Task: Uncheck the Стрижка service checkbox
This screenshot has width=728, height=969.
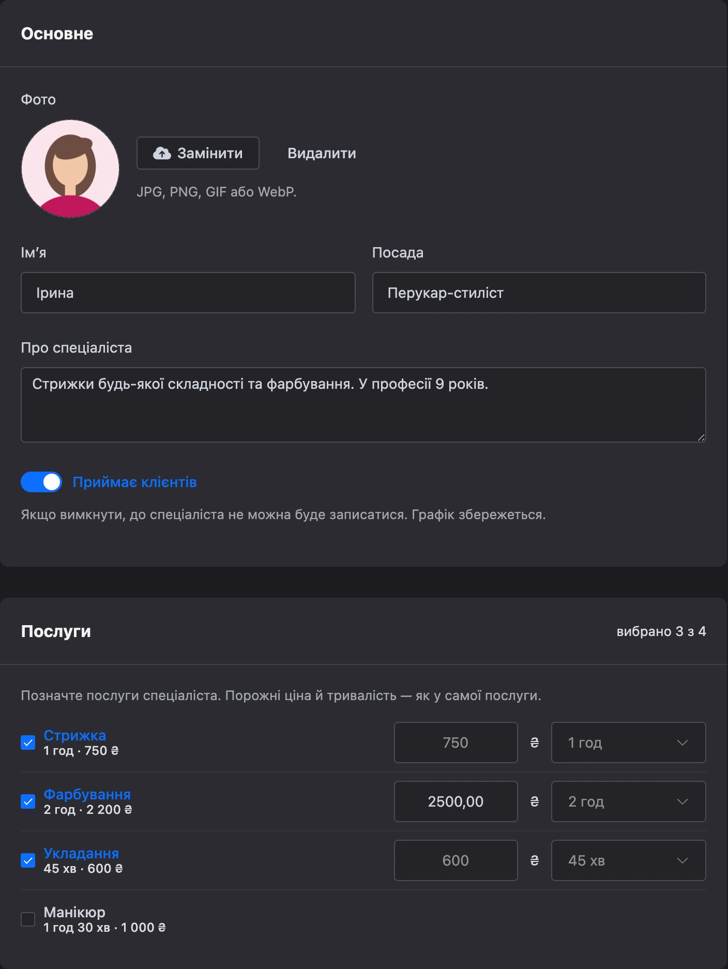Action: [x=28, y=743]
